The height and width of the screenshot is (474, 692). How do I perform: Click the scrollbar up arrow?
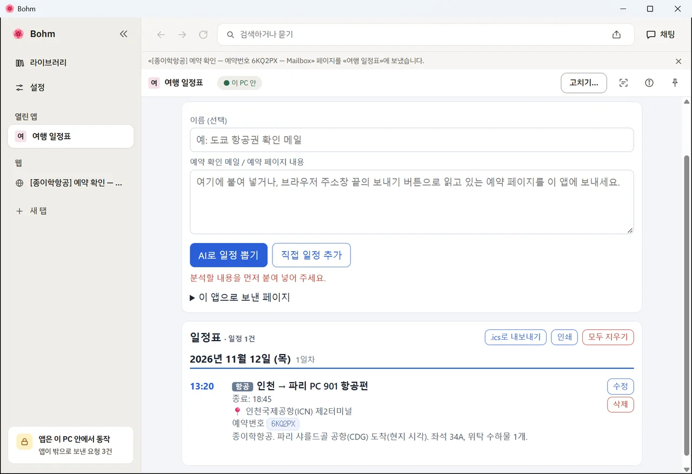(x=687, y=101)
